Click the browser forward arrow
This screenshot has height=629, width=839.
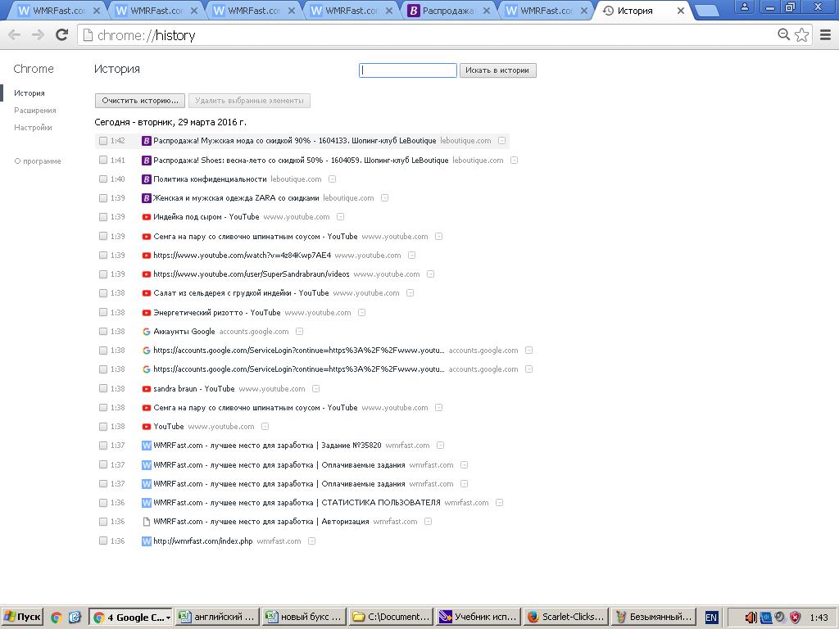pyautogui.click(x=38, y=35)
